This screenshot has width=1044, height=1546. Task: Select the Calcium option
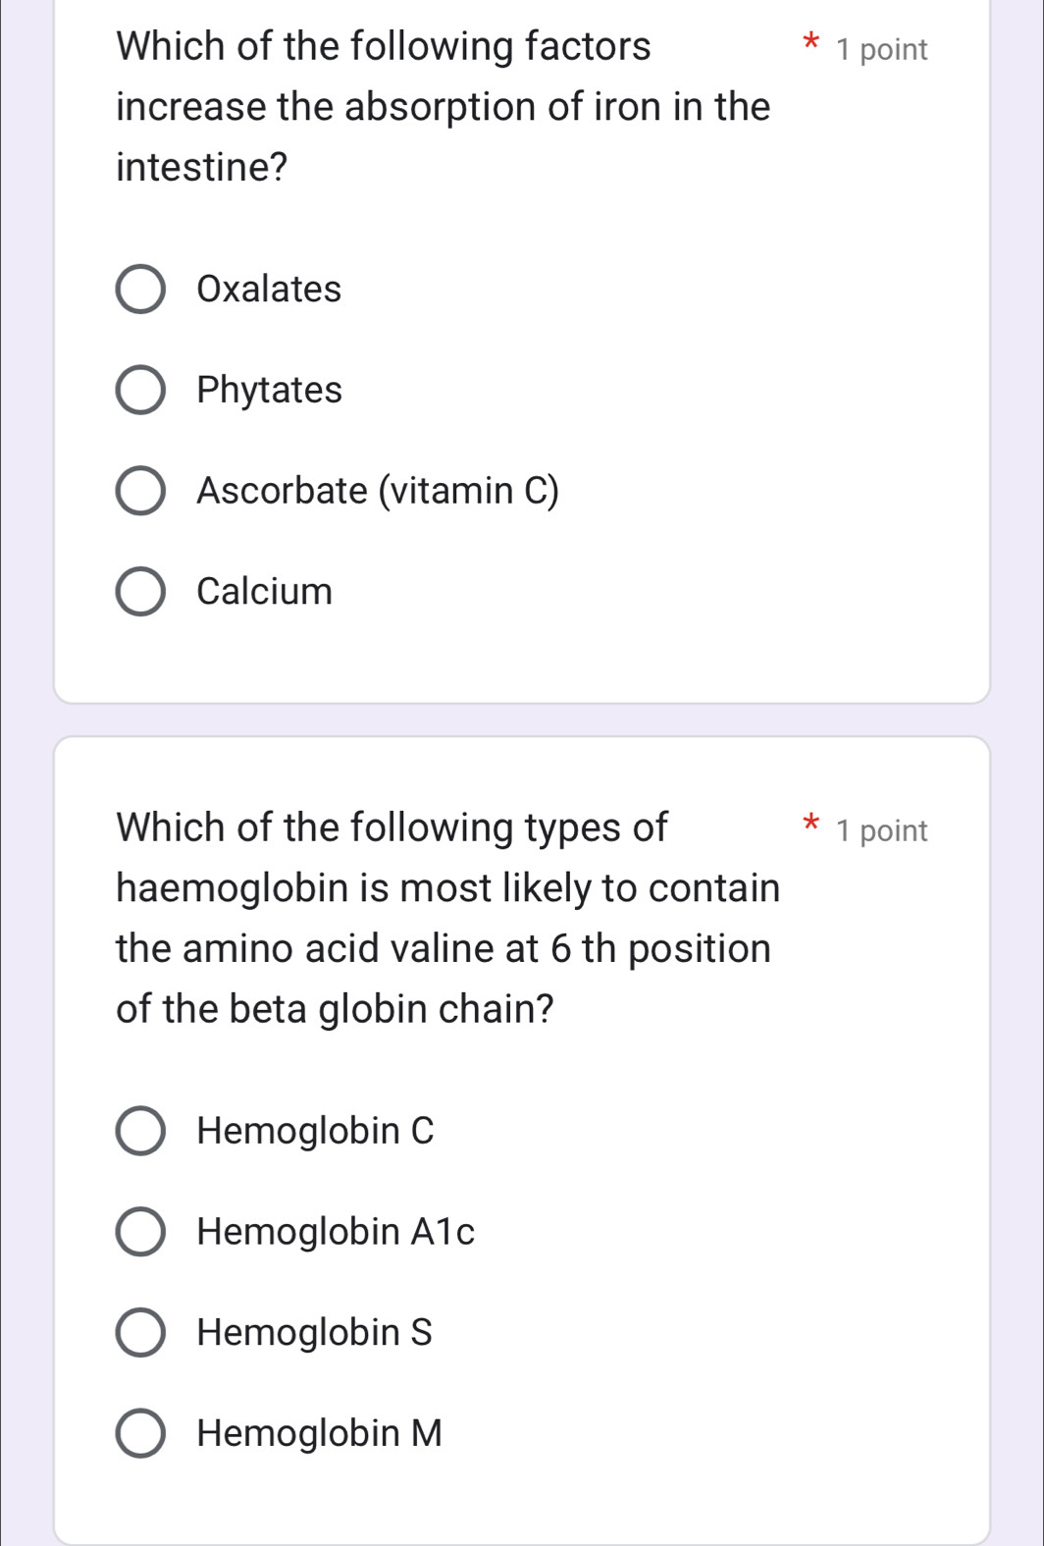141,591
